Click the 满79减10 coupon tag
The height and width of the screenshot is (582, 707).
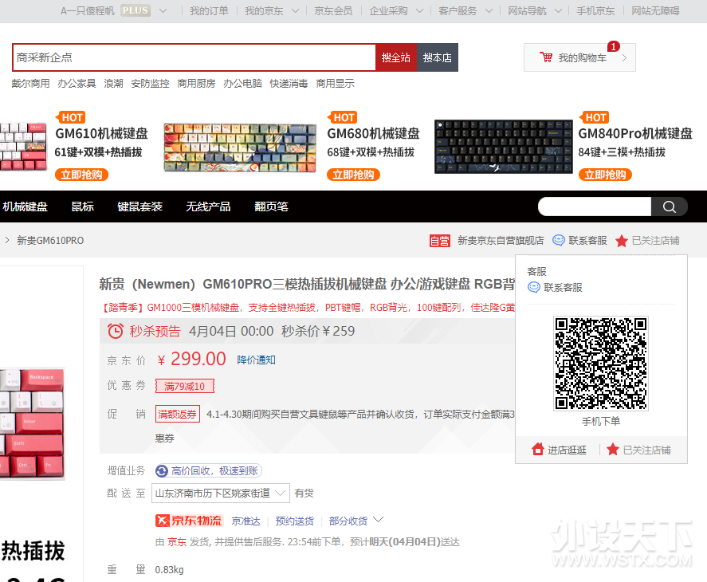(185, 387)
